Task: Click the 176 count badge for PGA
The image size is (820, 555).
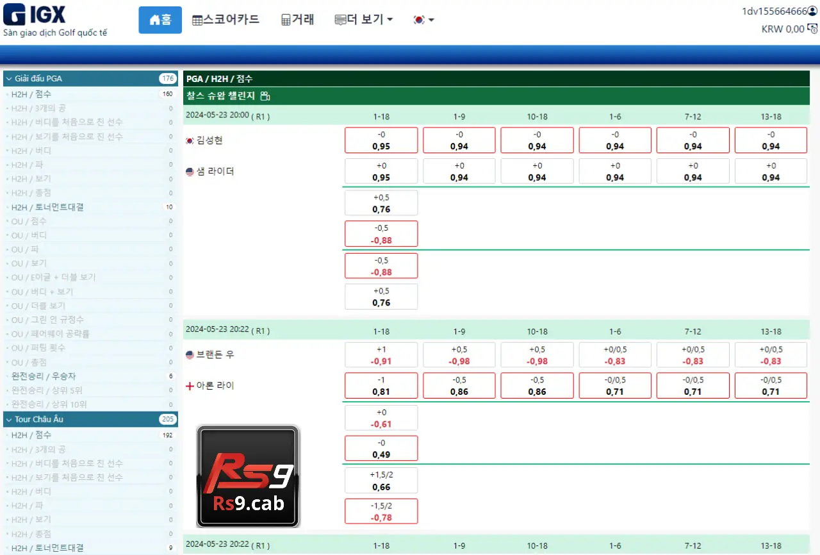Action: 168,79
